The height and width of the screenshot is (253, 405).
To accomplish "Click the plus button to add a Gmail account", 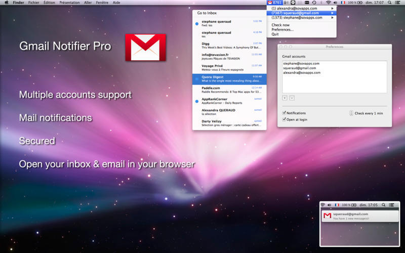I will [285, 98].
